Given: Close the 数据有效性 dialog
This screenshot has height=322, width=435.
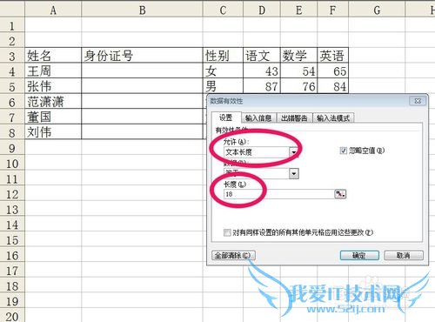Looking at the screenshot, I should (x=418, y=101).
